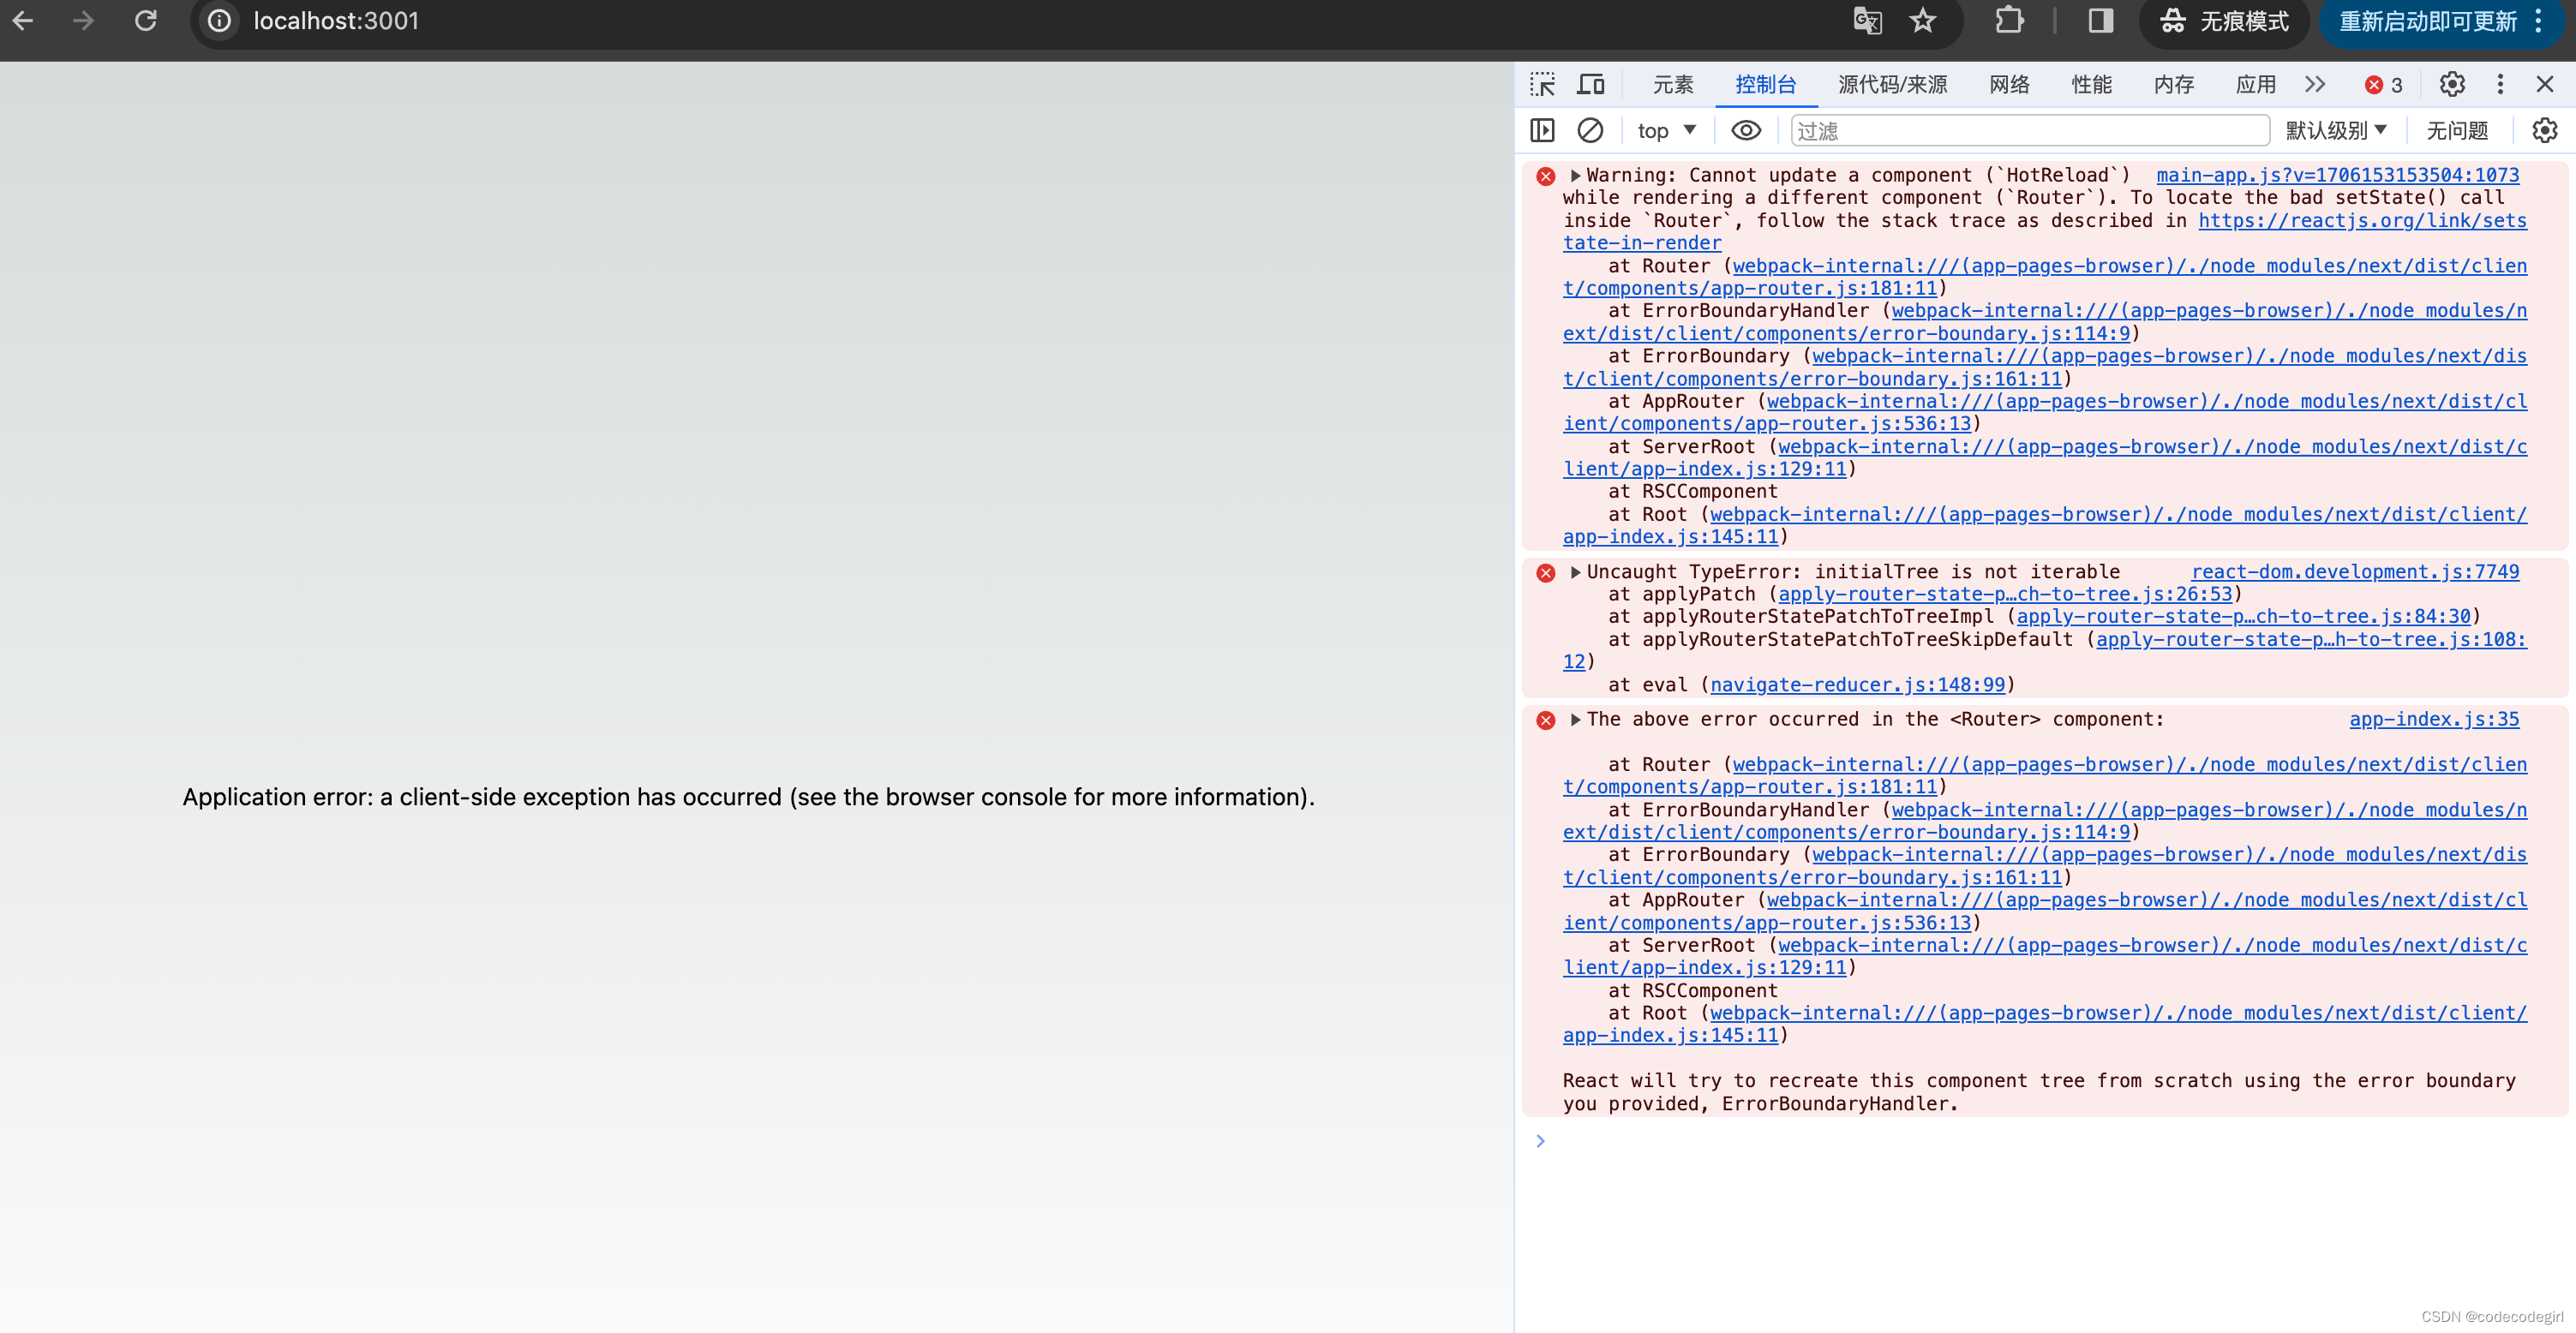Screen dimensions: 2576x1333
Task: Clear console with the ban icon
Action: click(x=1590, y=131)
